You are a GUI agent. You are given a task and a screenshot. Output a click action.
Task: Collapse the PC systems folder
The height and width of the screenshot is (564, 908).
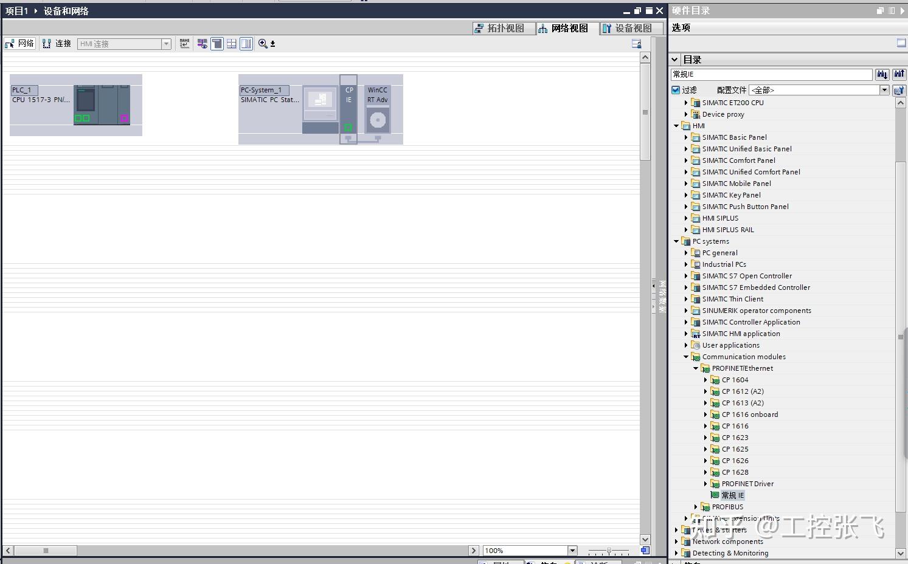(676, 241)
